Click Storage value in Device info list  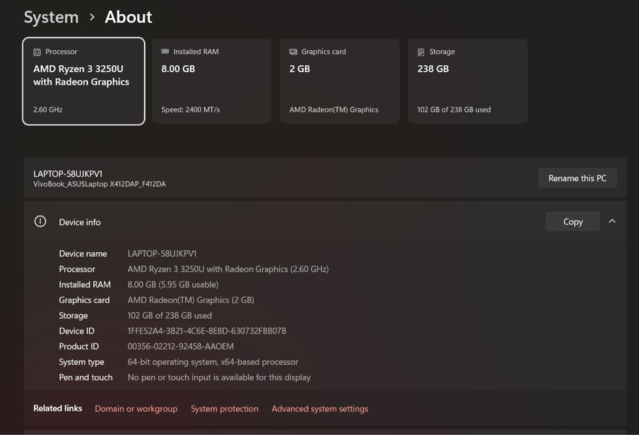pos(169,316)
